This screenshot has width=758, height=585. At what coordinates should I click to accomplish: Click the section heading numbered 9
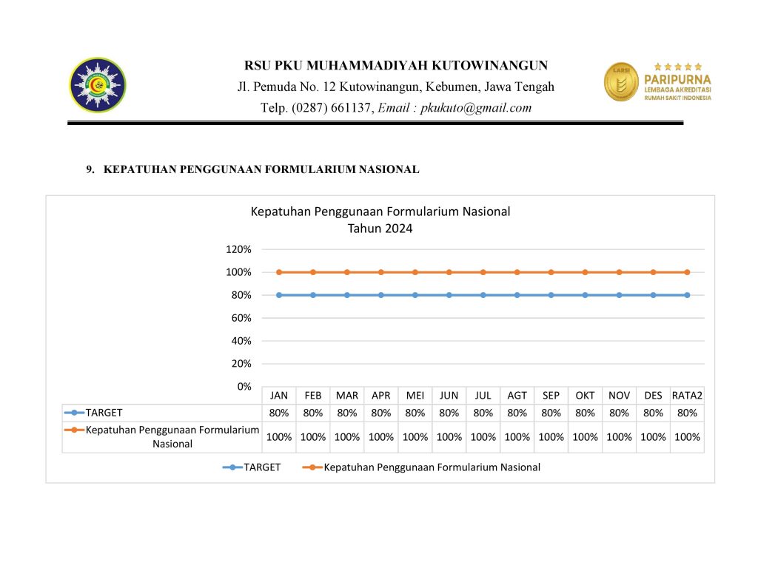(252, 169)
